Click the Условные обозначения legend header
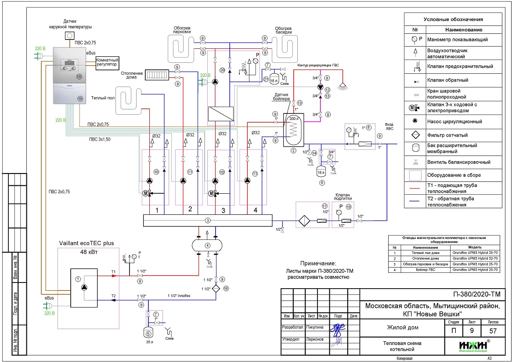 click(453, 19)
